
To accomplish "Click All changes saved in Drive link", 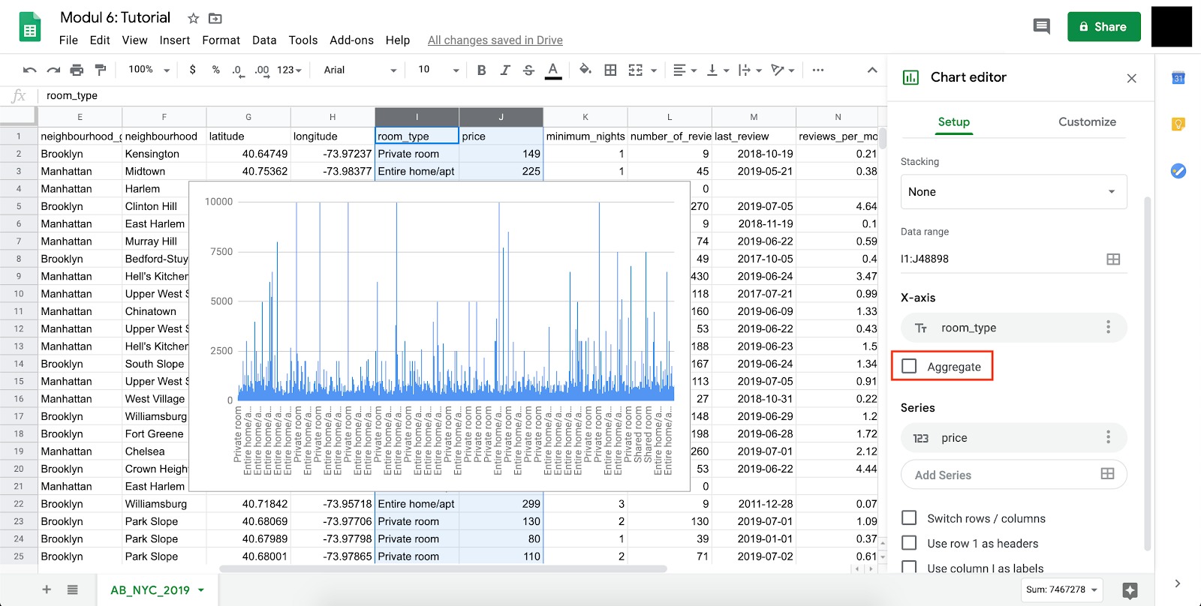I will click(495, 40).
